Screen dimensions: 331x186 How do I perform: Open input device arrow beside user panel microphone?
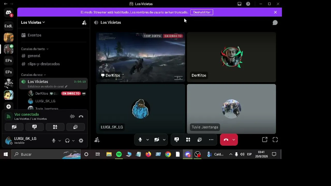[60, 141]
